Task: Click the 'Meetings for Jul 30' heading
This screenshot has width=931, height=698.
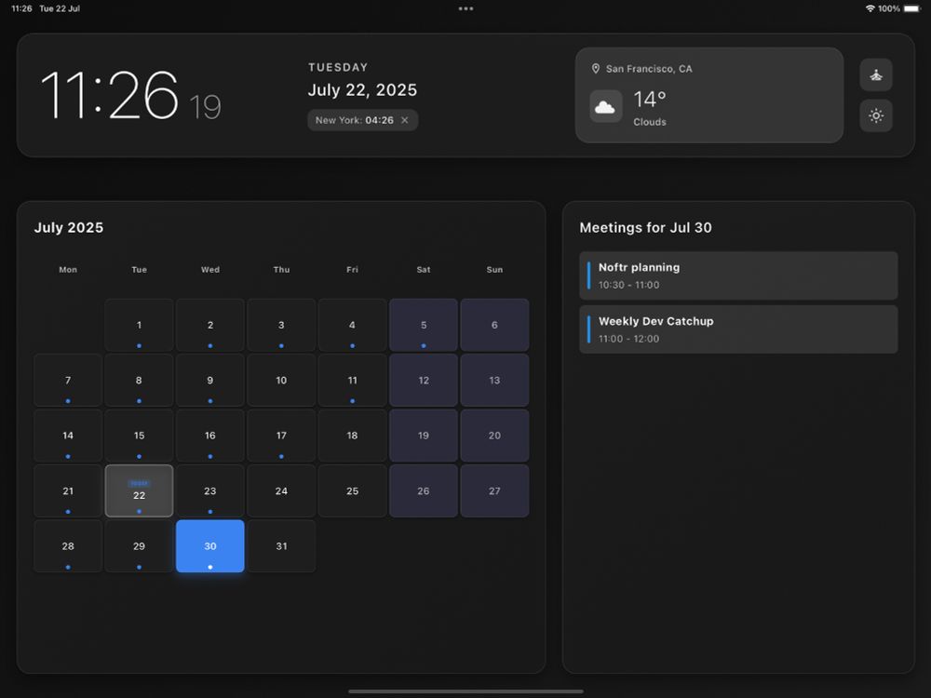Action: (x=645, y=227)
